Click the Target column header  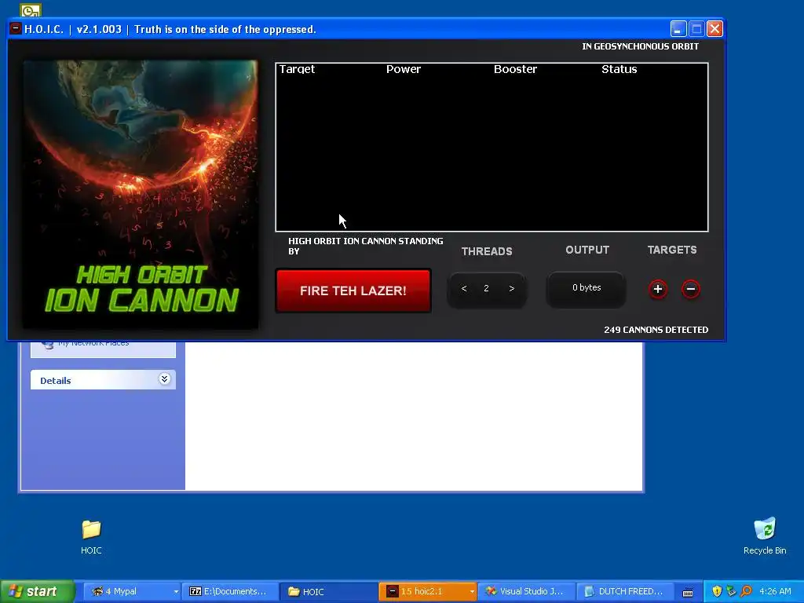[297, 69]
